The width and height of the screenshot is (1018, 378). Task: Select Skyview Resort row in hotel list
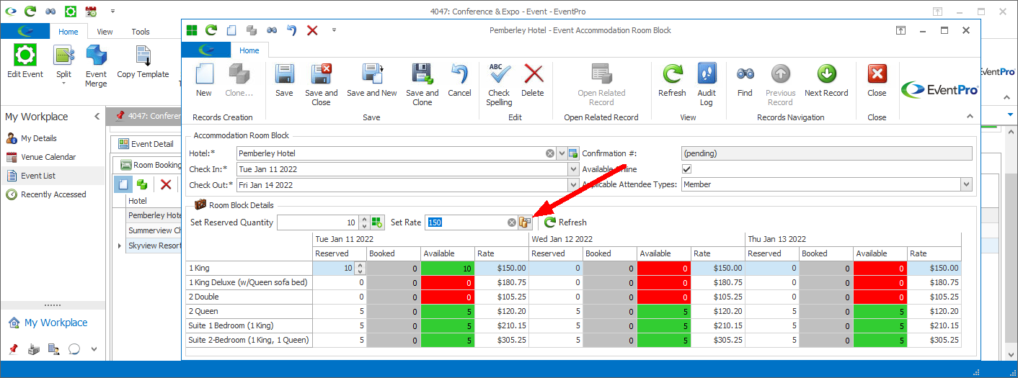pyautogui.click(x=154, y=246)
